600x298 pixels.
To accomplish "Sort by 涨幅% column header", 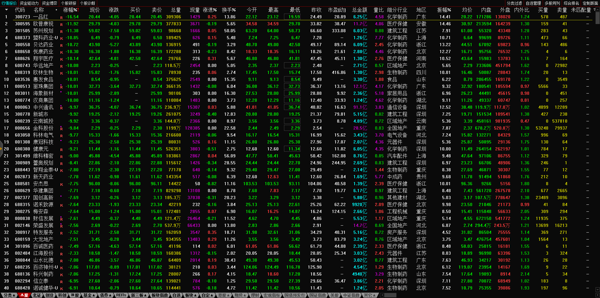I will [x=70, y=10].
